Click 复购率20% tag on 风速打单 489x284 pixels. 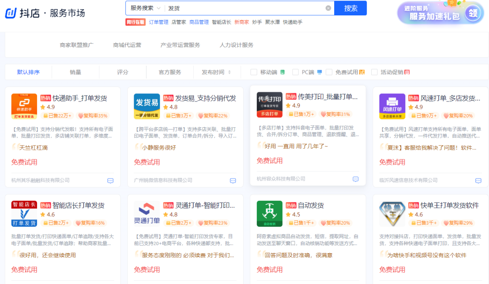point(458,116)
